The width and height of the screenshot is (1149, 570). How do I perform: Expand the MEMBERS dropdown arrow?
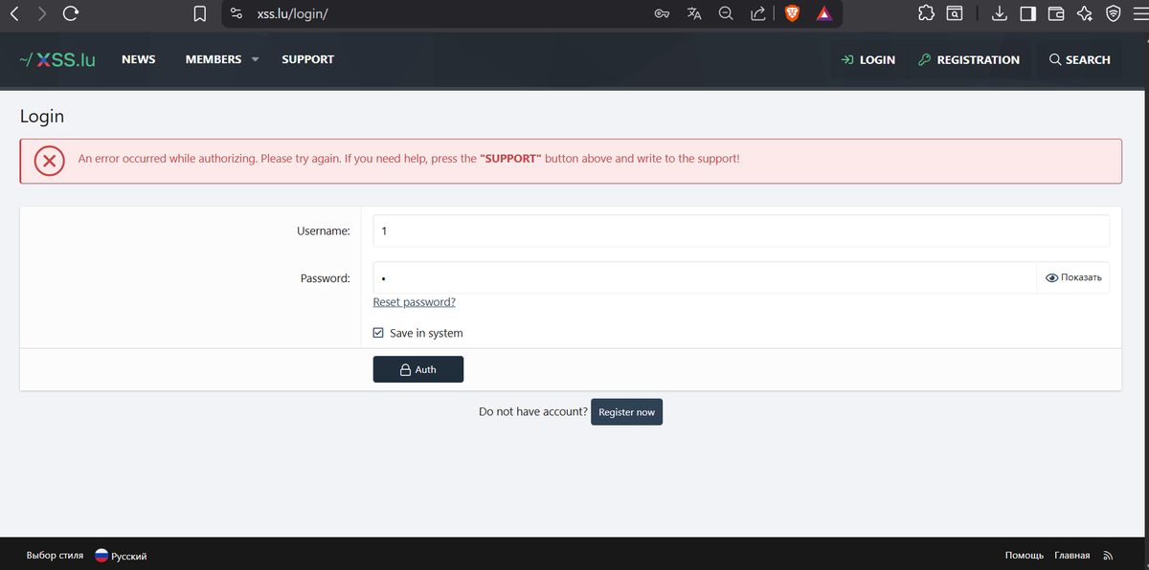(256, 59)
